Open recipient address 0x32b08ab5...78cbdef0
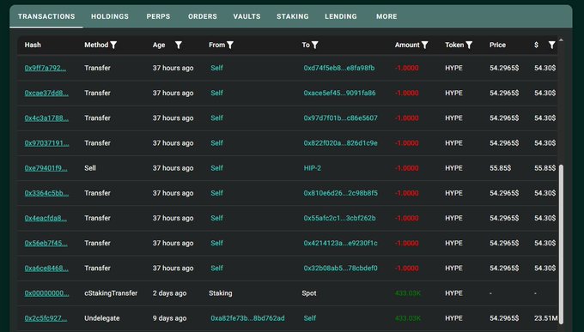 pos(341,268)
